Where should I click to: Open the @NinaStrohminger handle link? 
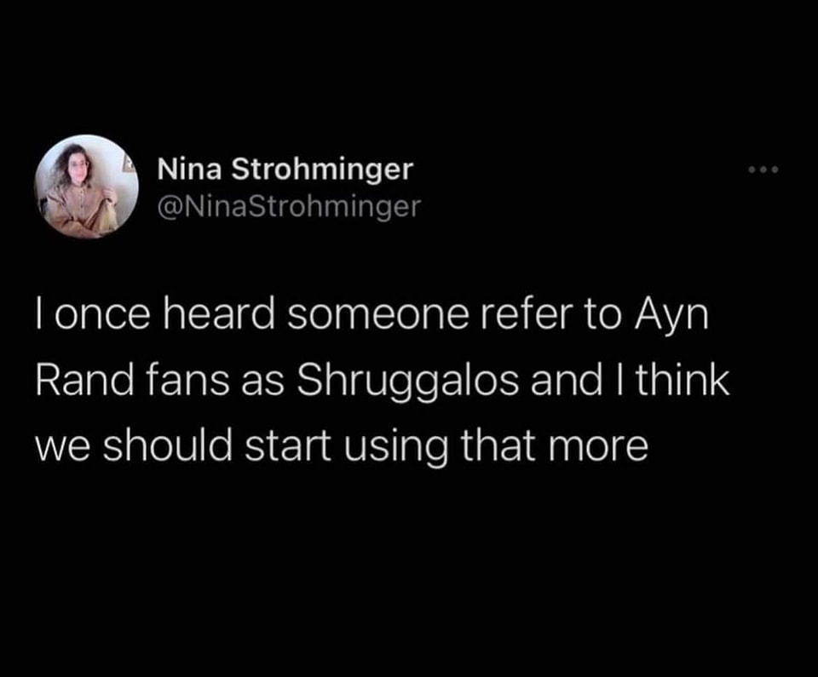point(289,207)
